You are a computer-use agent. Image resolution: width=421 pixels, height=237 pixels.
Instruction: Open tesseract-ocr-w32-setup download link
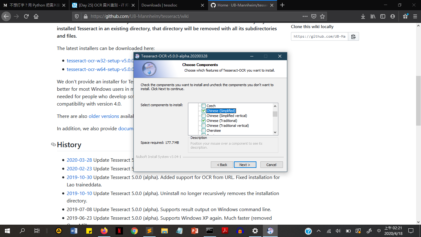pos(100,61)
